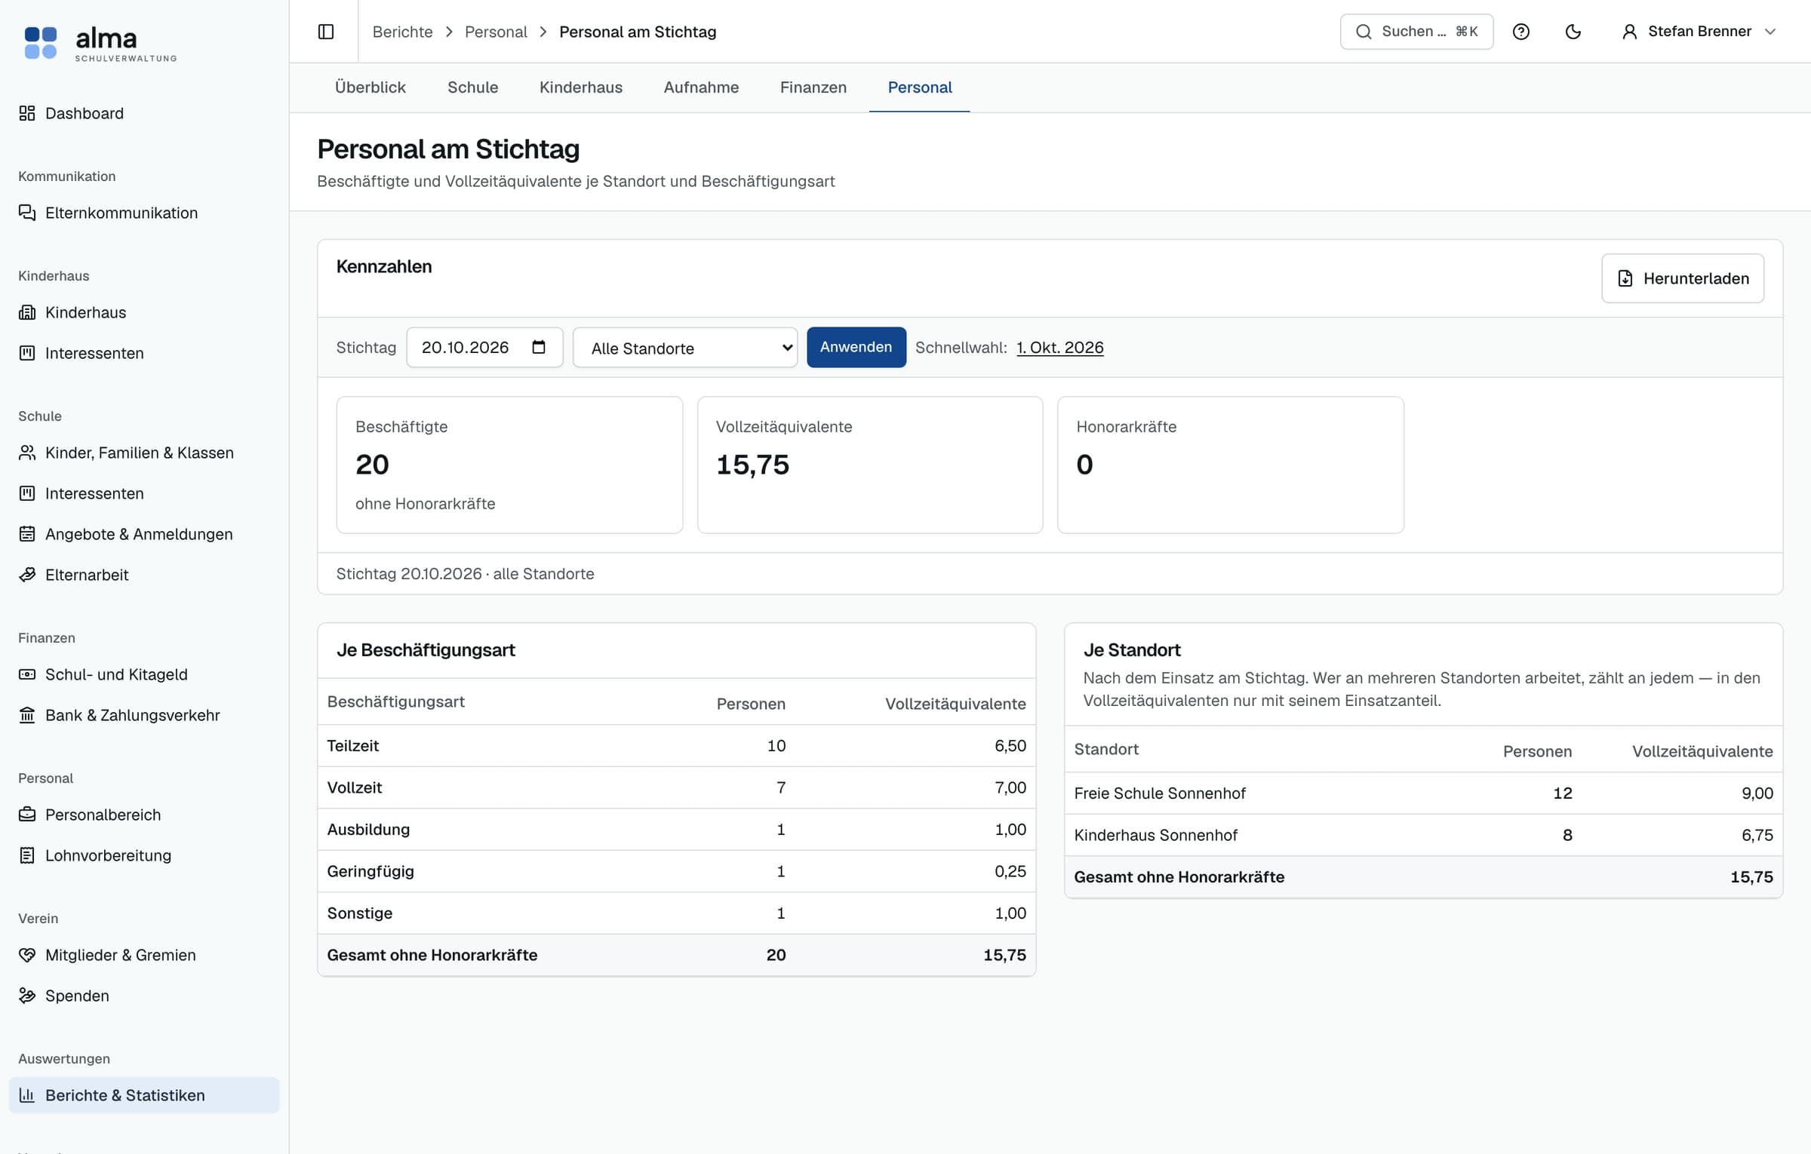
Task: Switch to the Finanzen tab
Action: 813,87
